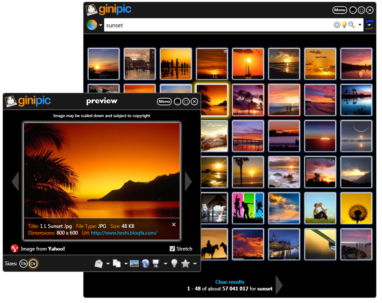The image size is (382, 303).
Task: Select the people silhouettes on beach thumbnail
Action: coord(176,64)
